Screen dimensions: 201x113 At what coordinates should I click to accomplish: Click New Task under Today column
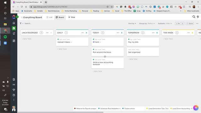click(97, 71)
